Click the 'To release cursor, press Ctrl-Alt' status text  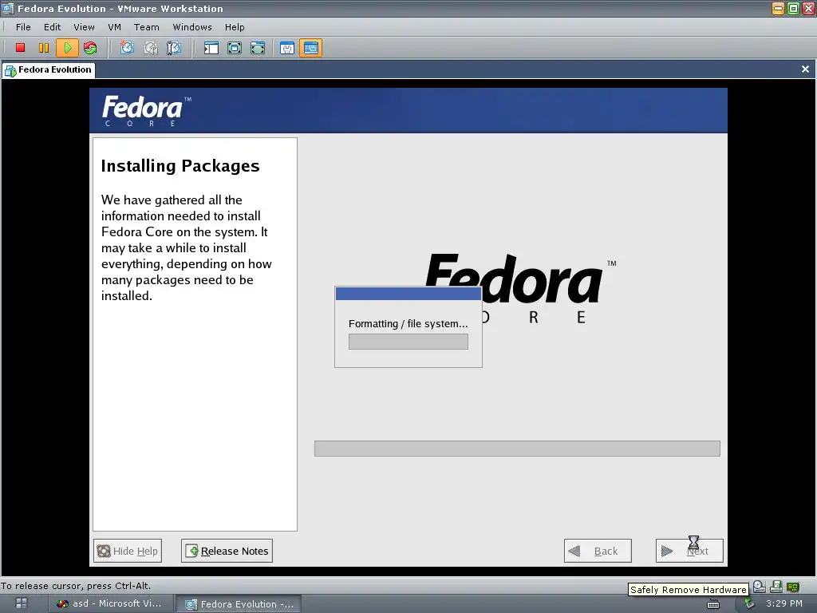[x=76, y=586]
